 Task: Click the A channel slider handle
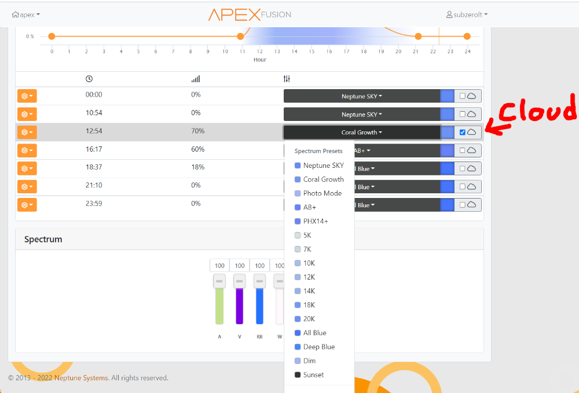(219, 281)
